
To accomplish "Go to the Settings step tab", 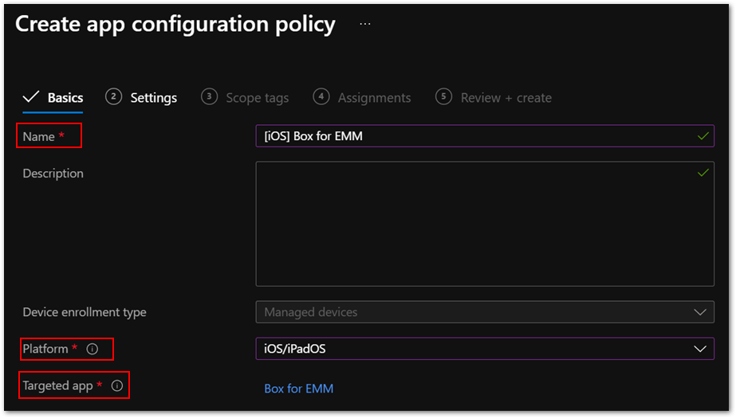I will point(141,97).
